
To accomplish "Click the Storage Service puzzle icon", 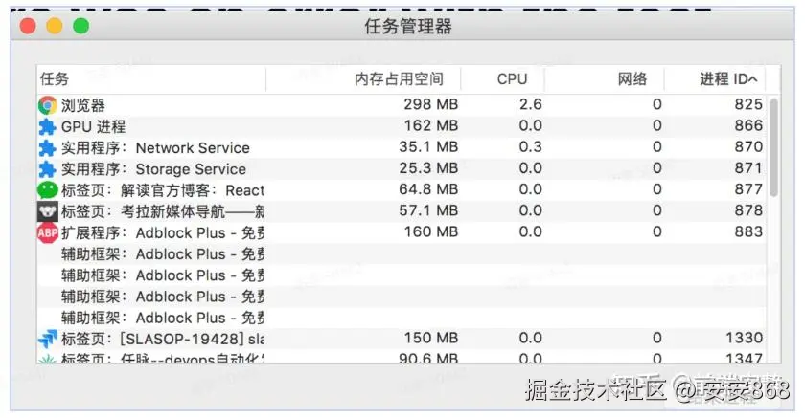I will click(47, 169).
